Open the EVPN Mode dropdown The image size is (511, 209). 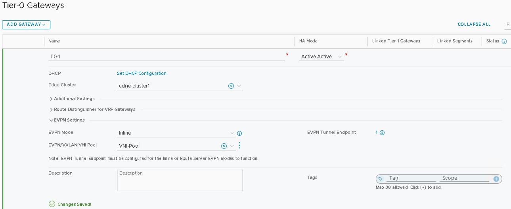(232, 133)
